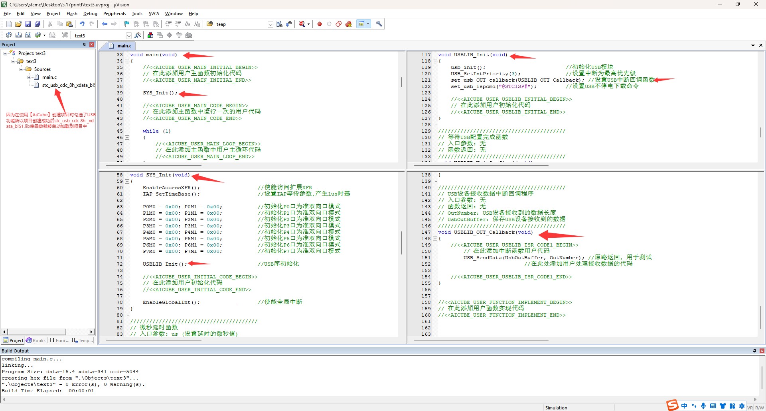Collapse USBLIB_OUT_Callback fold at line 148

pos(435,239)
